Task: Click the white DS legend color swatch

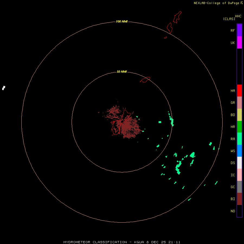Action: (x=239, y=163)
